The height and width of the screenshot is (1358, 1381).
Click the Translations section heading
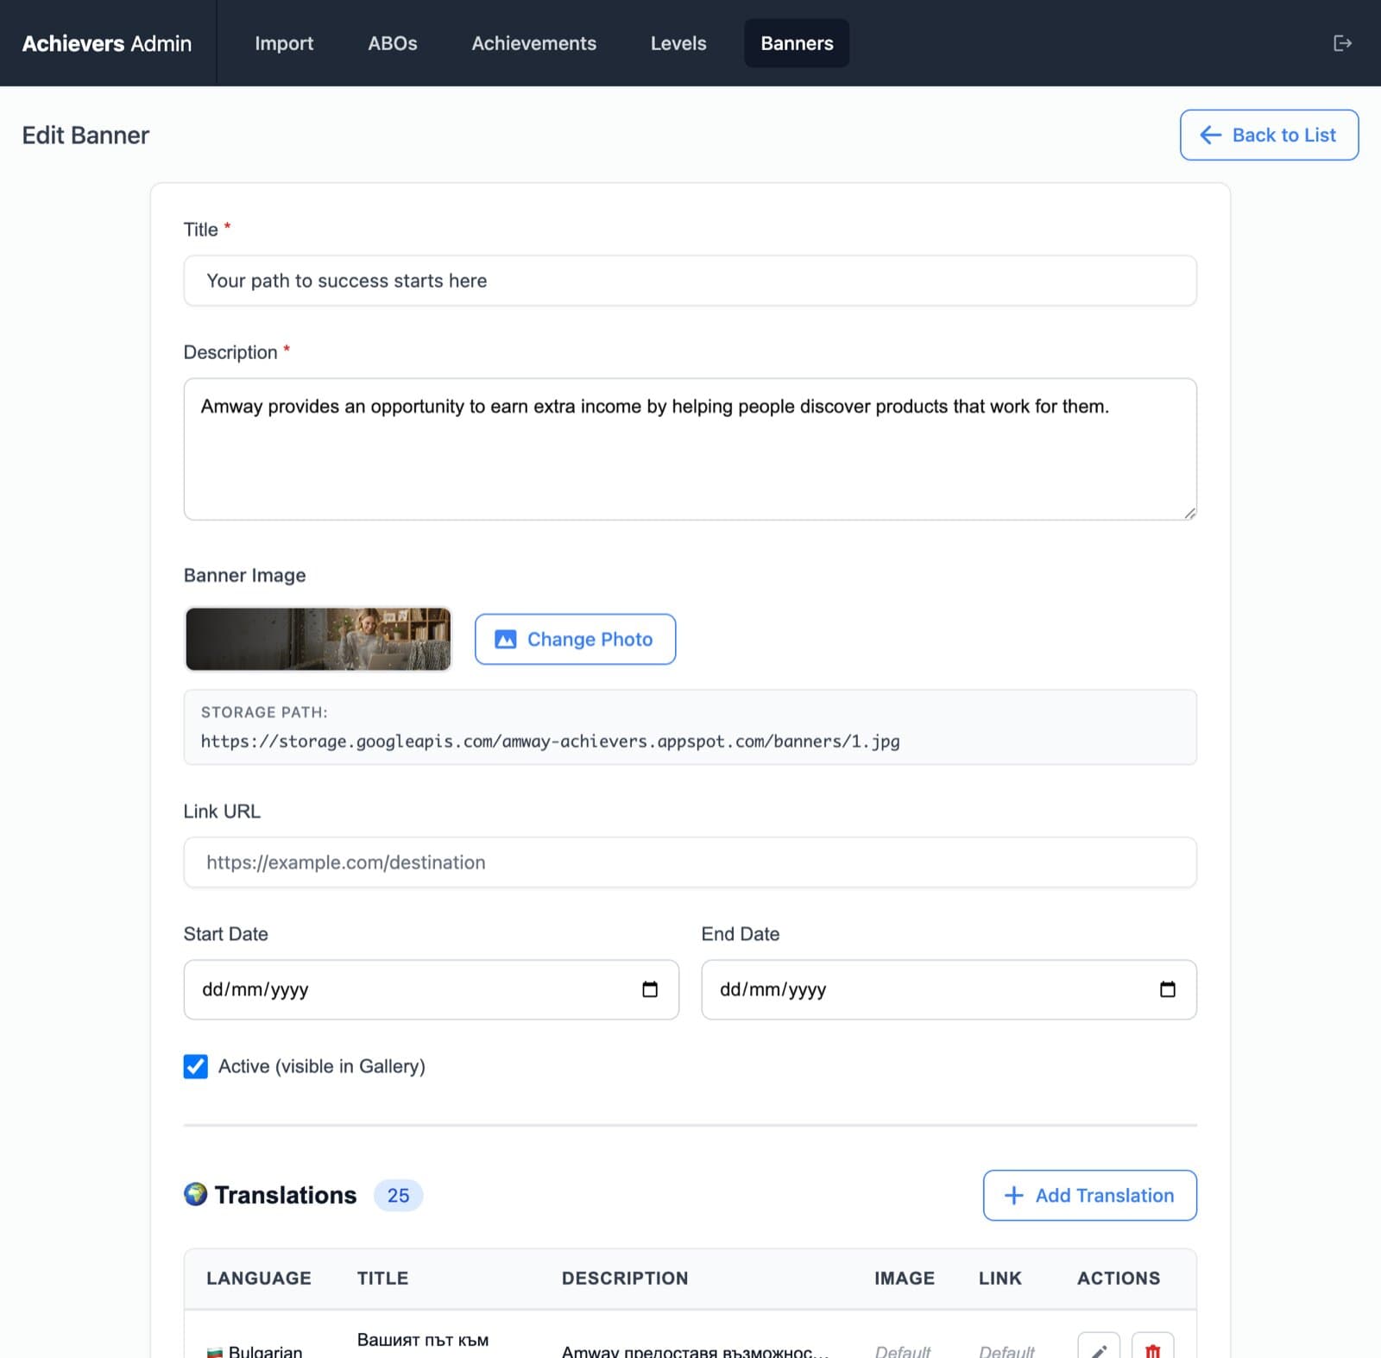[x=286, y=1195]
